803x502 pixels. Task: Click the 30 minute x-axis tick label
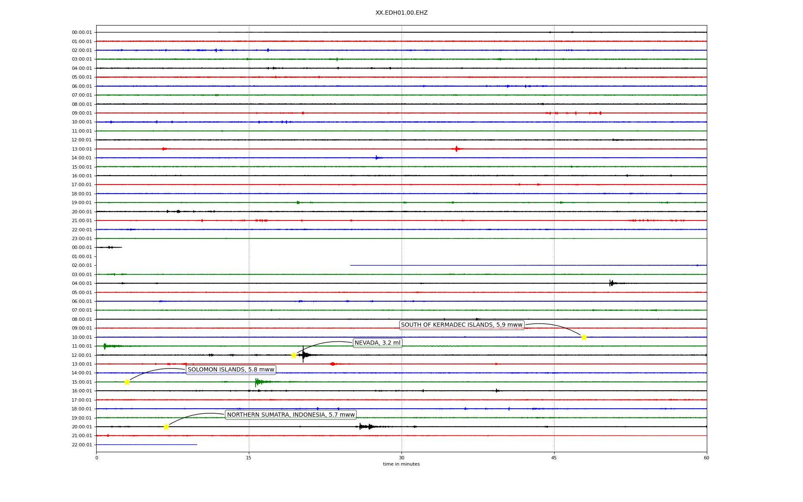tap(401, 458)
